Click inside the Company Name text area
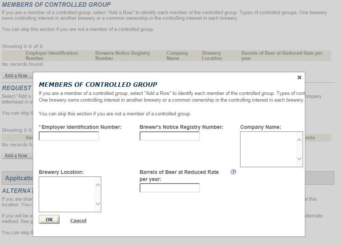This screenshot has width=341, height=245. [x=268, y=149]
